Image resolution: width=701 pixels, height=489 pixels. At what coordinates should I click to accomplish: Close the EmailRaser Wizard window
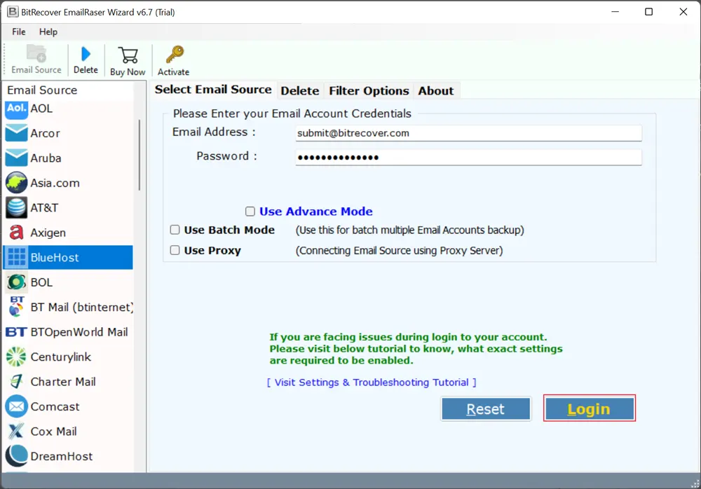coord(683,12)
